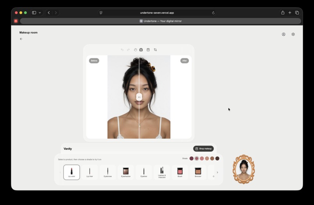Select the caramel brown shade swatch
The height and width of the screenshot is (205, 314).
point(212,158)
